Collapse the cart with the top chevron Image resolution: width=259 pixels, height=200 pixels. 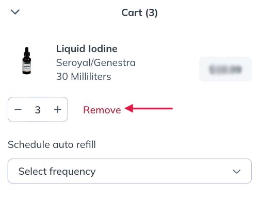15,12
